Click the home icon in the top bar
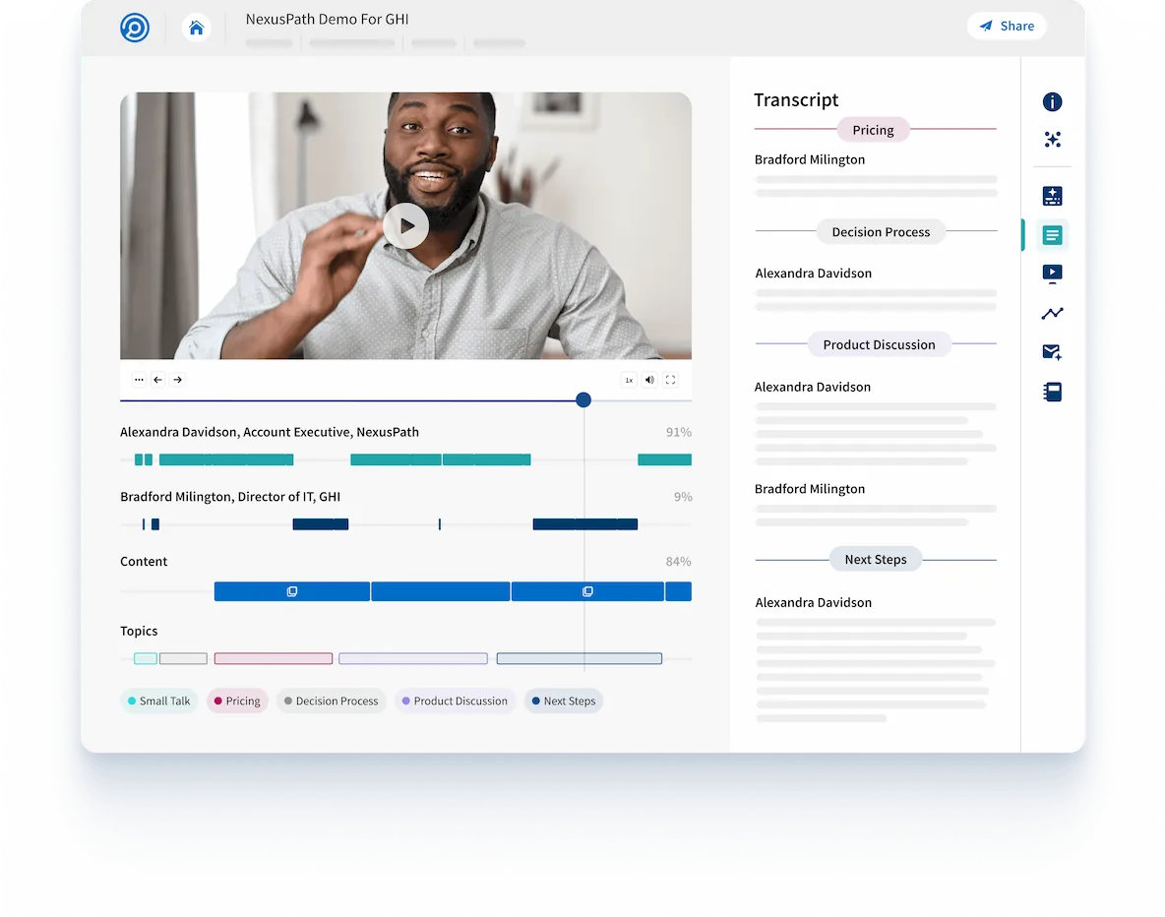Screen dimensions: 1165x917 196,27
